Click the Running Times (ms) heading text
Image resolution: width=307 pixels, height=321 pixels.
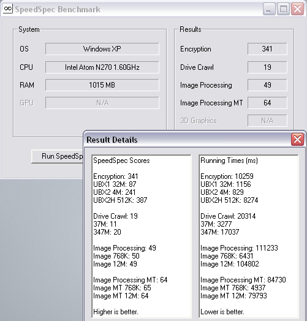pos(229,160)
